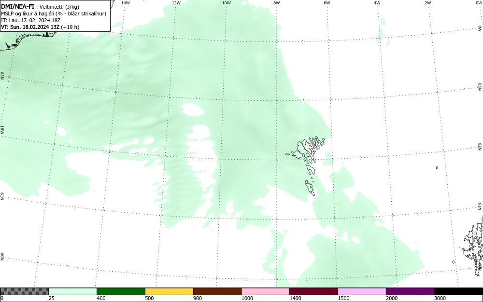Viewport: 483px width, 302px height.
Task: Click the '8W' longitude label
Action: [x=277, y=3]
